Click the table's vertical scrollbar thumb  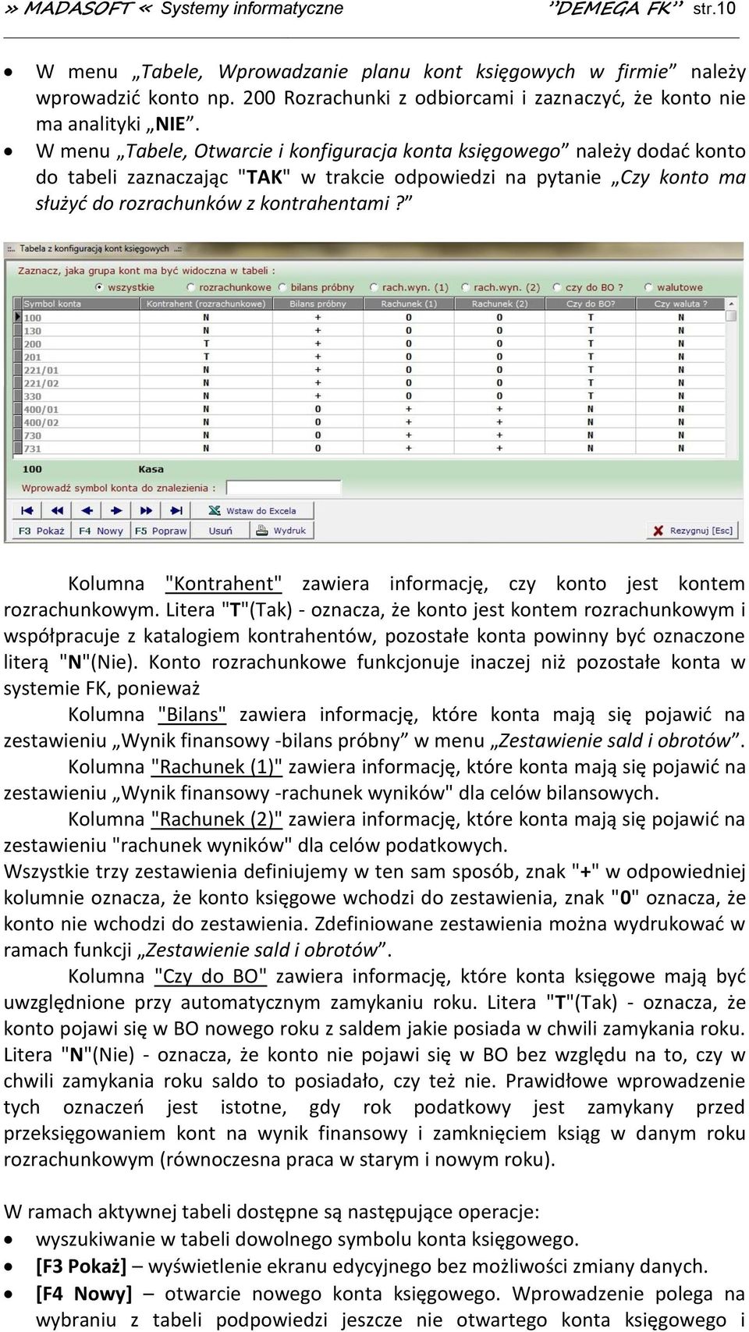click(x=731, y=317)
